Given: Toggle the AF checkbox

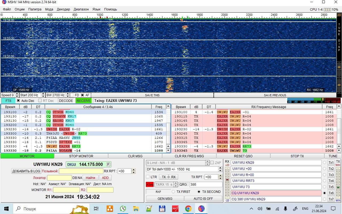Looking at the screenshot, I should pos(82,95).
